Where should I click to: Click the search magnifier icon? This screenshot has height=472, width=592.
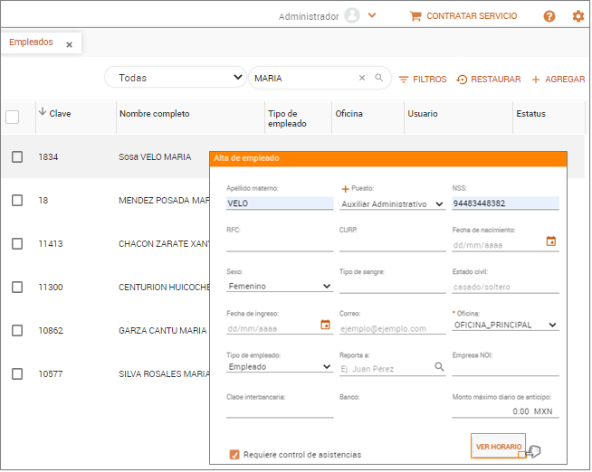point(379,79)
